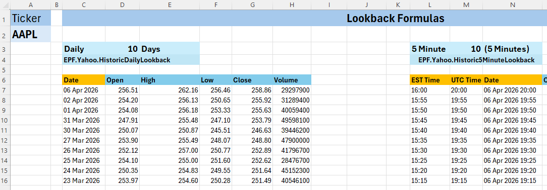This screenshot has width=547, height=190.
Task: Select the AAPL ticker cell
Action: [31, 35]
